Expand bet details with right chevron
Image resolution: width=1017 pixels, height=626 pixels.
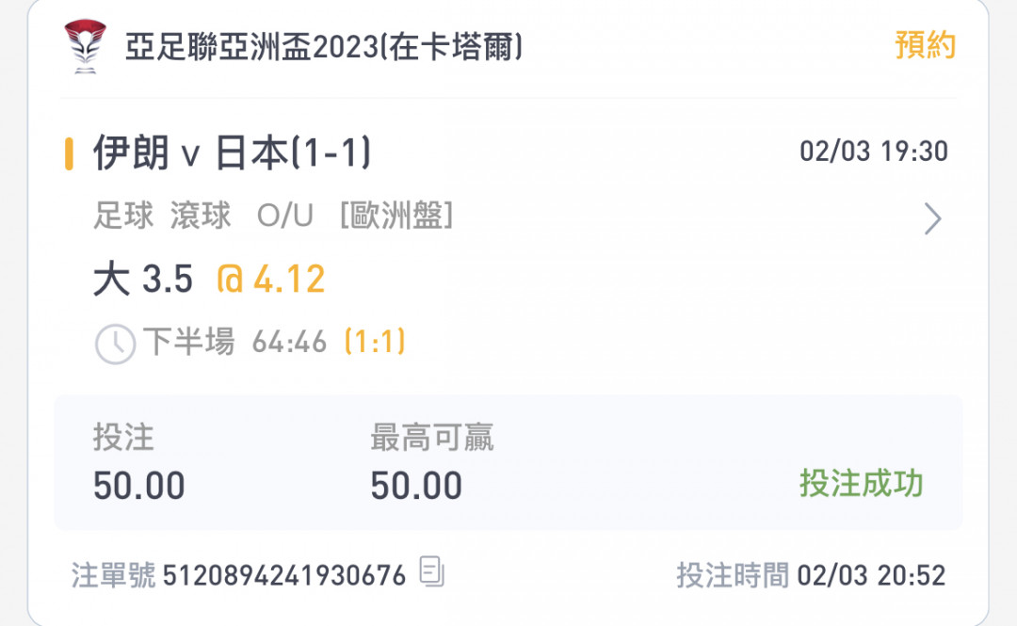(932, 218)
